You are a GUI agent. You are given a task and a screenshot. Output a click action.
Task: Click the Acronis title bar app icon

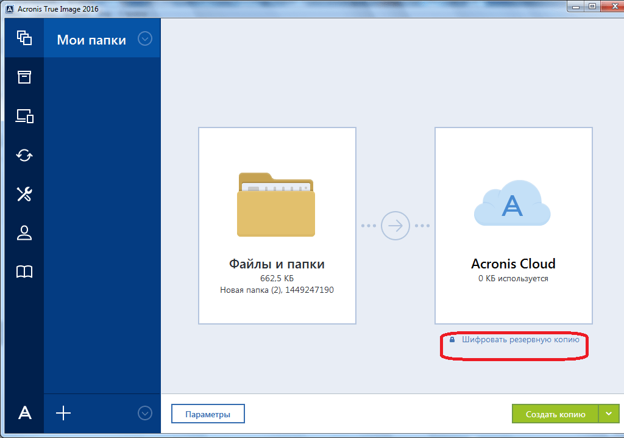pos(10,9)
